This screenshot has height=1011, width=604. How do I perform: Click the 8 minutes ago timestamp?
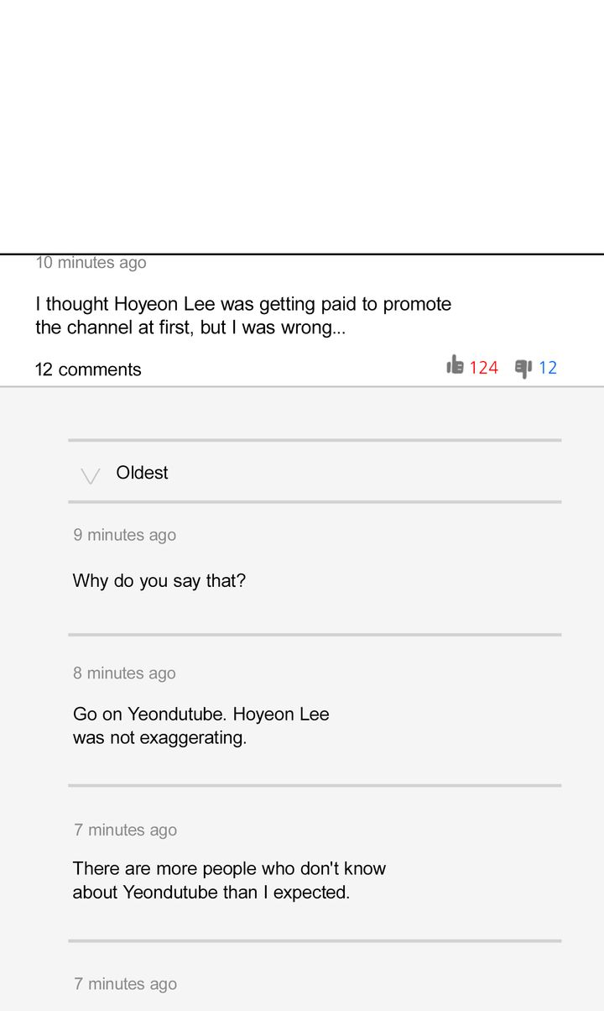pos(124,673)
